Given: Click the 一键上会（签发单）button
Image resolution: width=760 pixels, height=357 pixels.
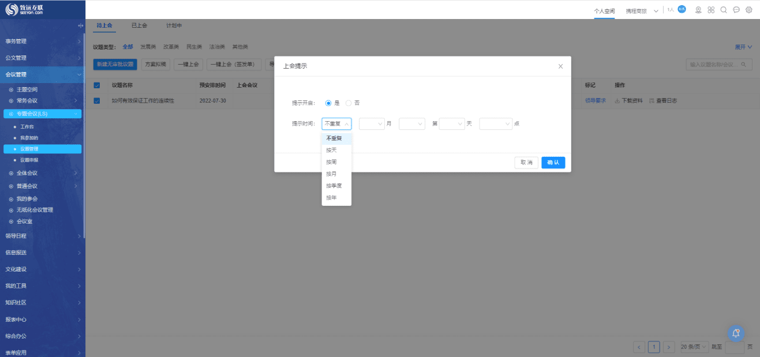Looking at the screenshot, I should pos(234,65).
